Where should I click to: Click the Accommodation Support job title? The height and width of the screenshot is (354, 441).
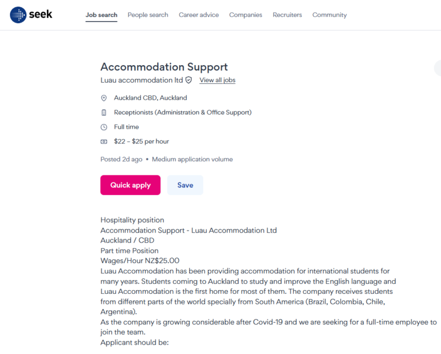tap(164, 67)
